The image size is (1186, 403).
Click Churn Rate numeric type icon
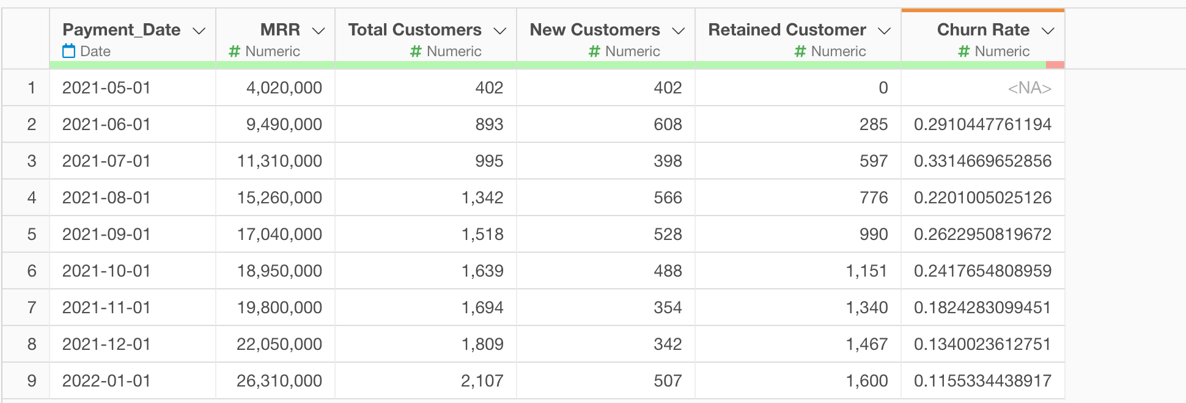[x=964, y=52]
